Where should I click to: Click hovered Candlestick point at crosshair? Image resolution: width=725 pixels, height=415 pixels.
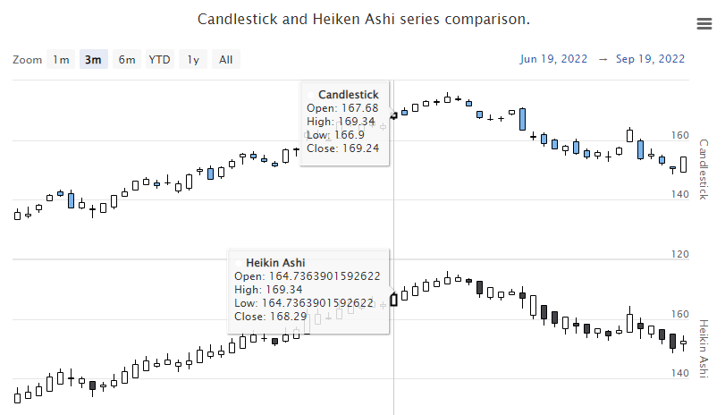click(394, 115)
